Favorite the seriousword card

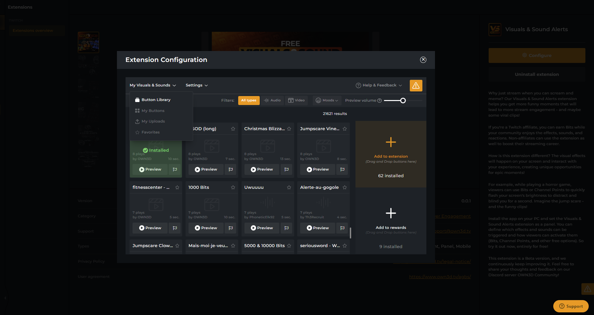[345, 246]
